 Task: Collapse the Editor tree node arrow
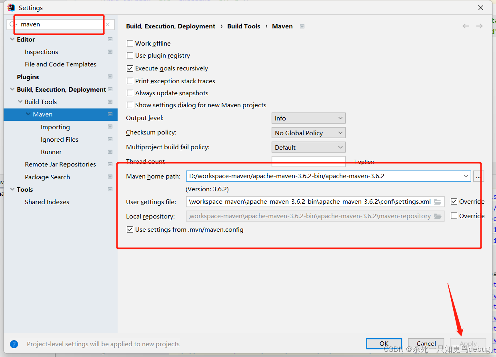coord(12,39)
